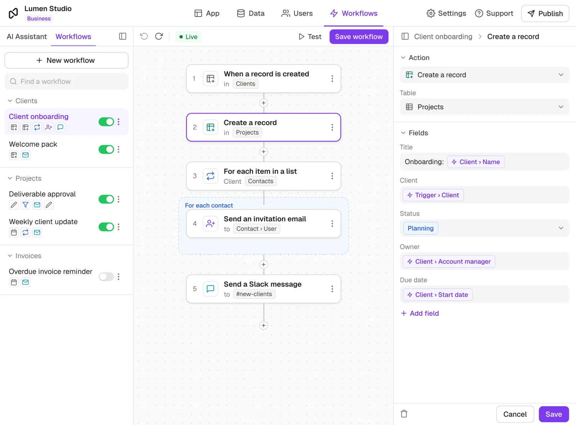
Task: Click the Publish button
Action: point(545,13)
